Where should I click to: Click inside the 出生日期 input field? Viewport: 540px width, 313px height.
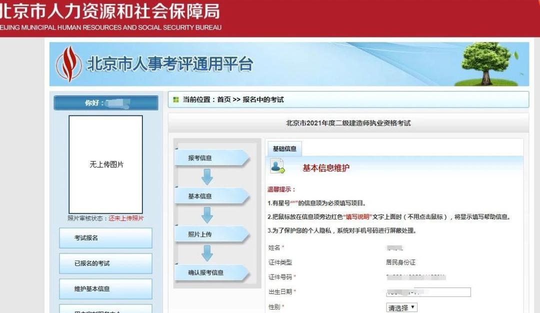[x=427, y=292]
